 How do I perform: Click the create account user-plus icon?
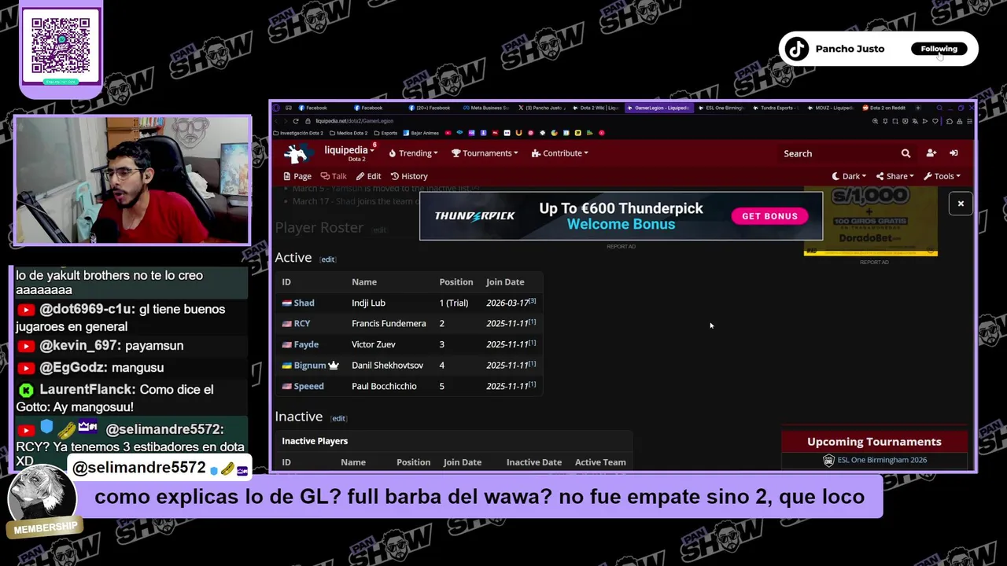coord(931,153)
